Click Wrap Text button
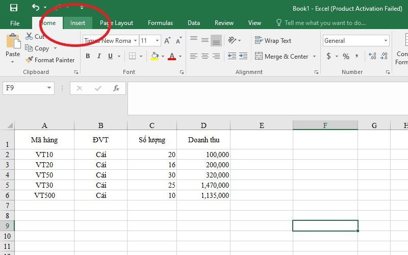 tap(273, 41)
